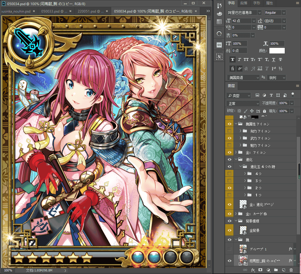Toggle standard ligatures fi button
The image size is (301, 274).
pos(233,69)
